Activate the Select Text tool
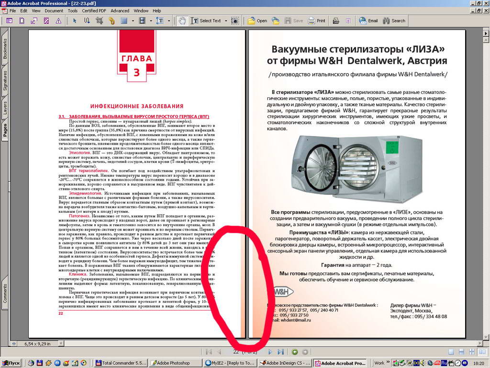Screen dimensions: 490x368 [206, 21]
